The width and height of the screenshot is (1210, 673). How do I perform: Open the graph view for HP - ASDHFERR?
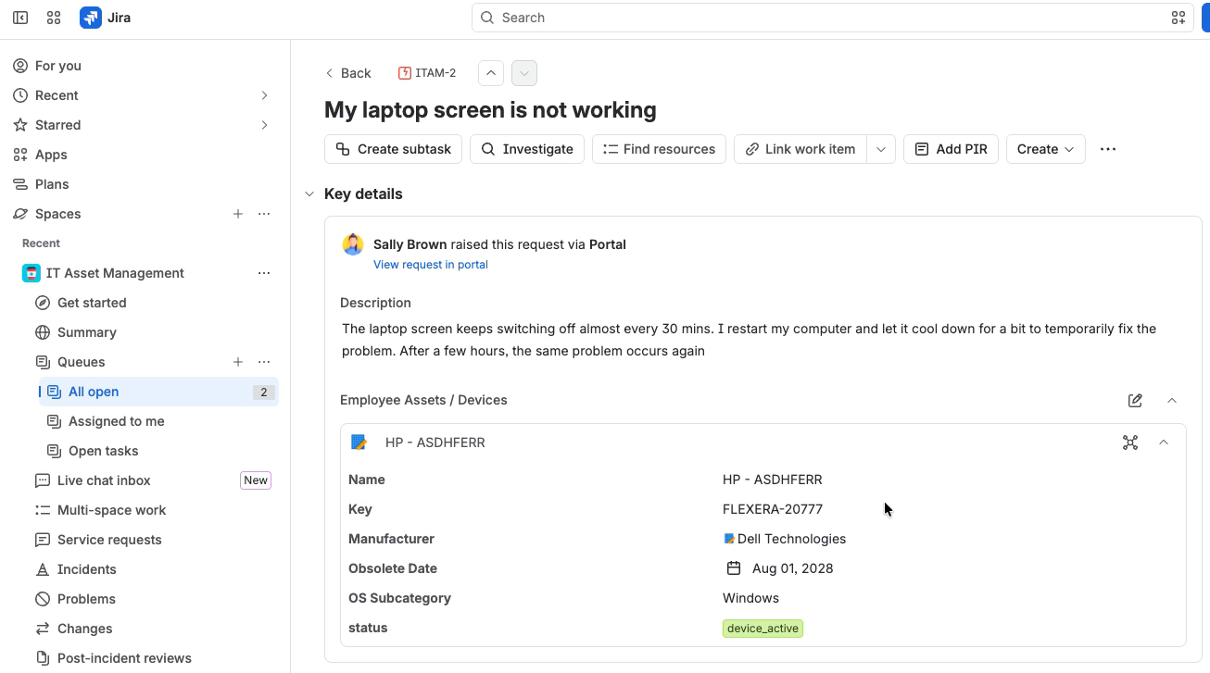point(1130,442)
